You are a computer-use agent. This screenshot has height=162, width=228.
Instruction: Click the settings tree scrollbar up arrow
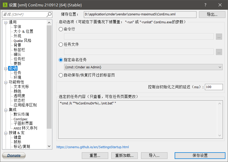(x=49, y=23)
